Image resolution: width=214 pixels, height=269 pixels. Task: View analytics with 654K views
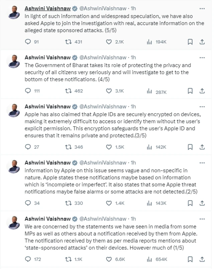click(x=157, y=259)
